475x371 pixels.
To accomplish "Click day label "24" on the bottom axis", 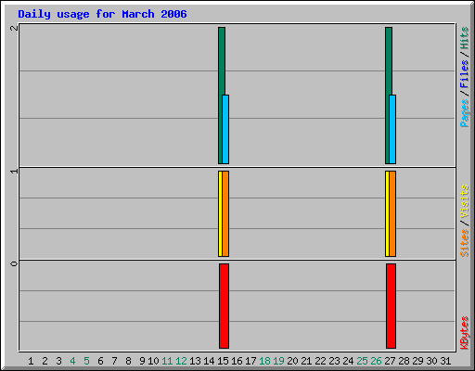I will pyautogui.click(x=348, y=361).
